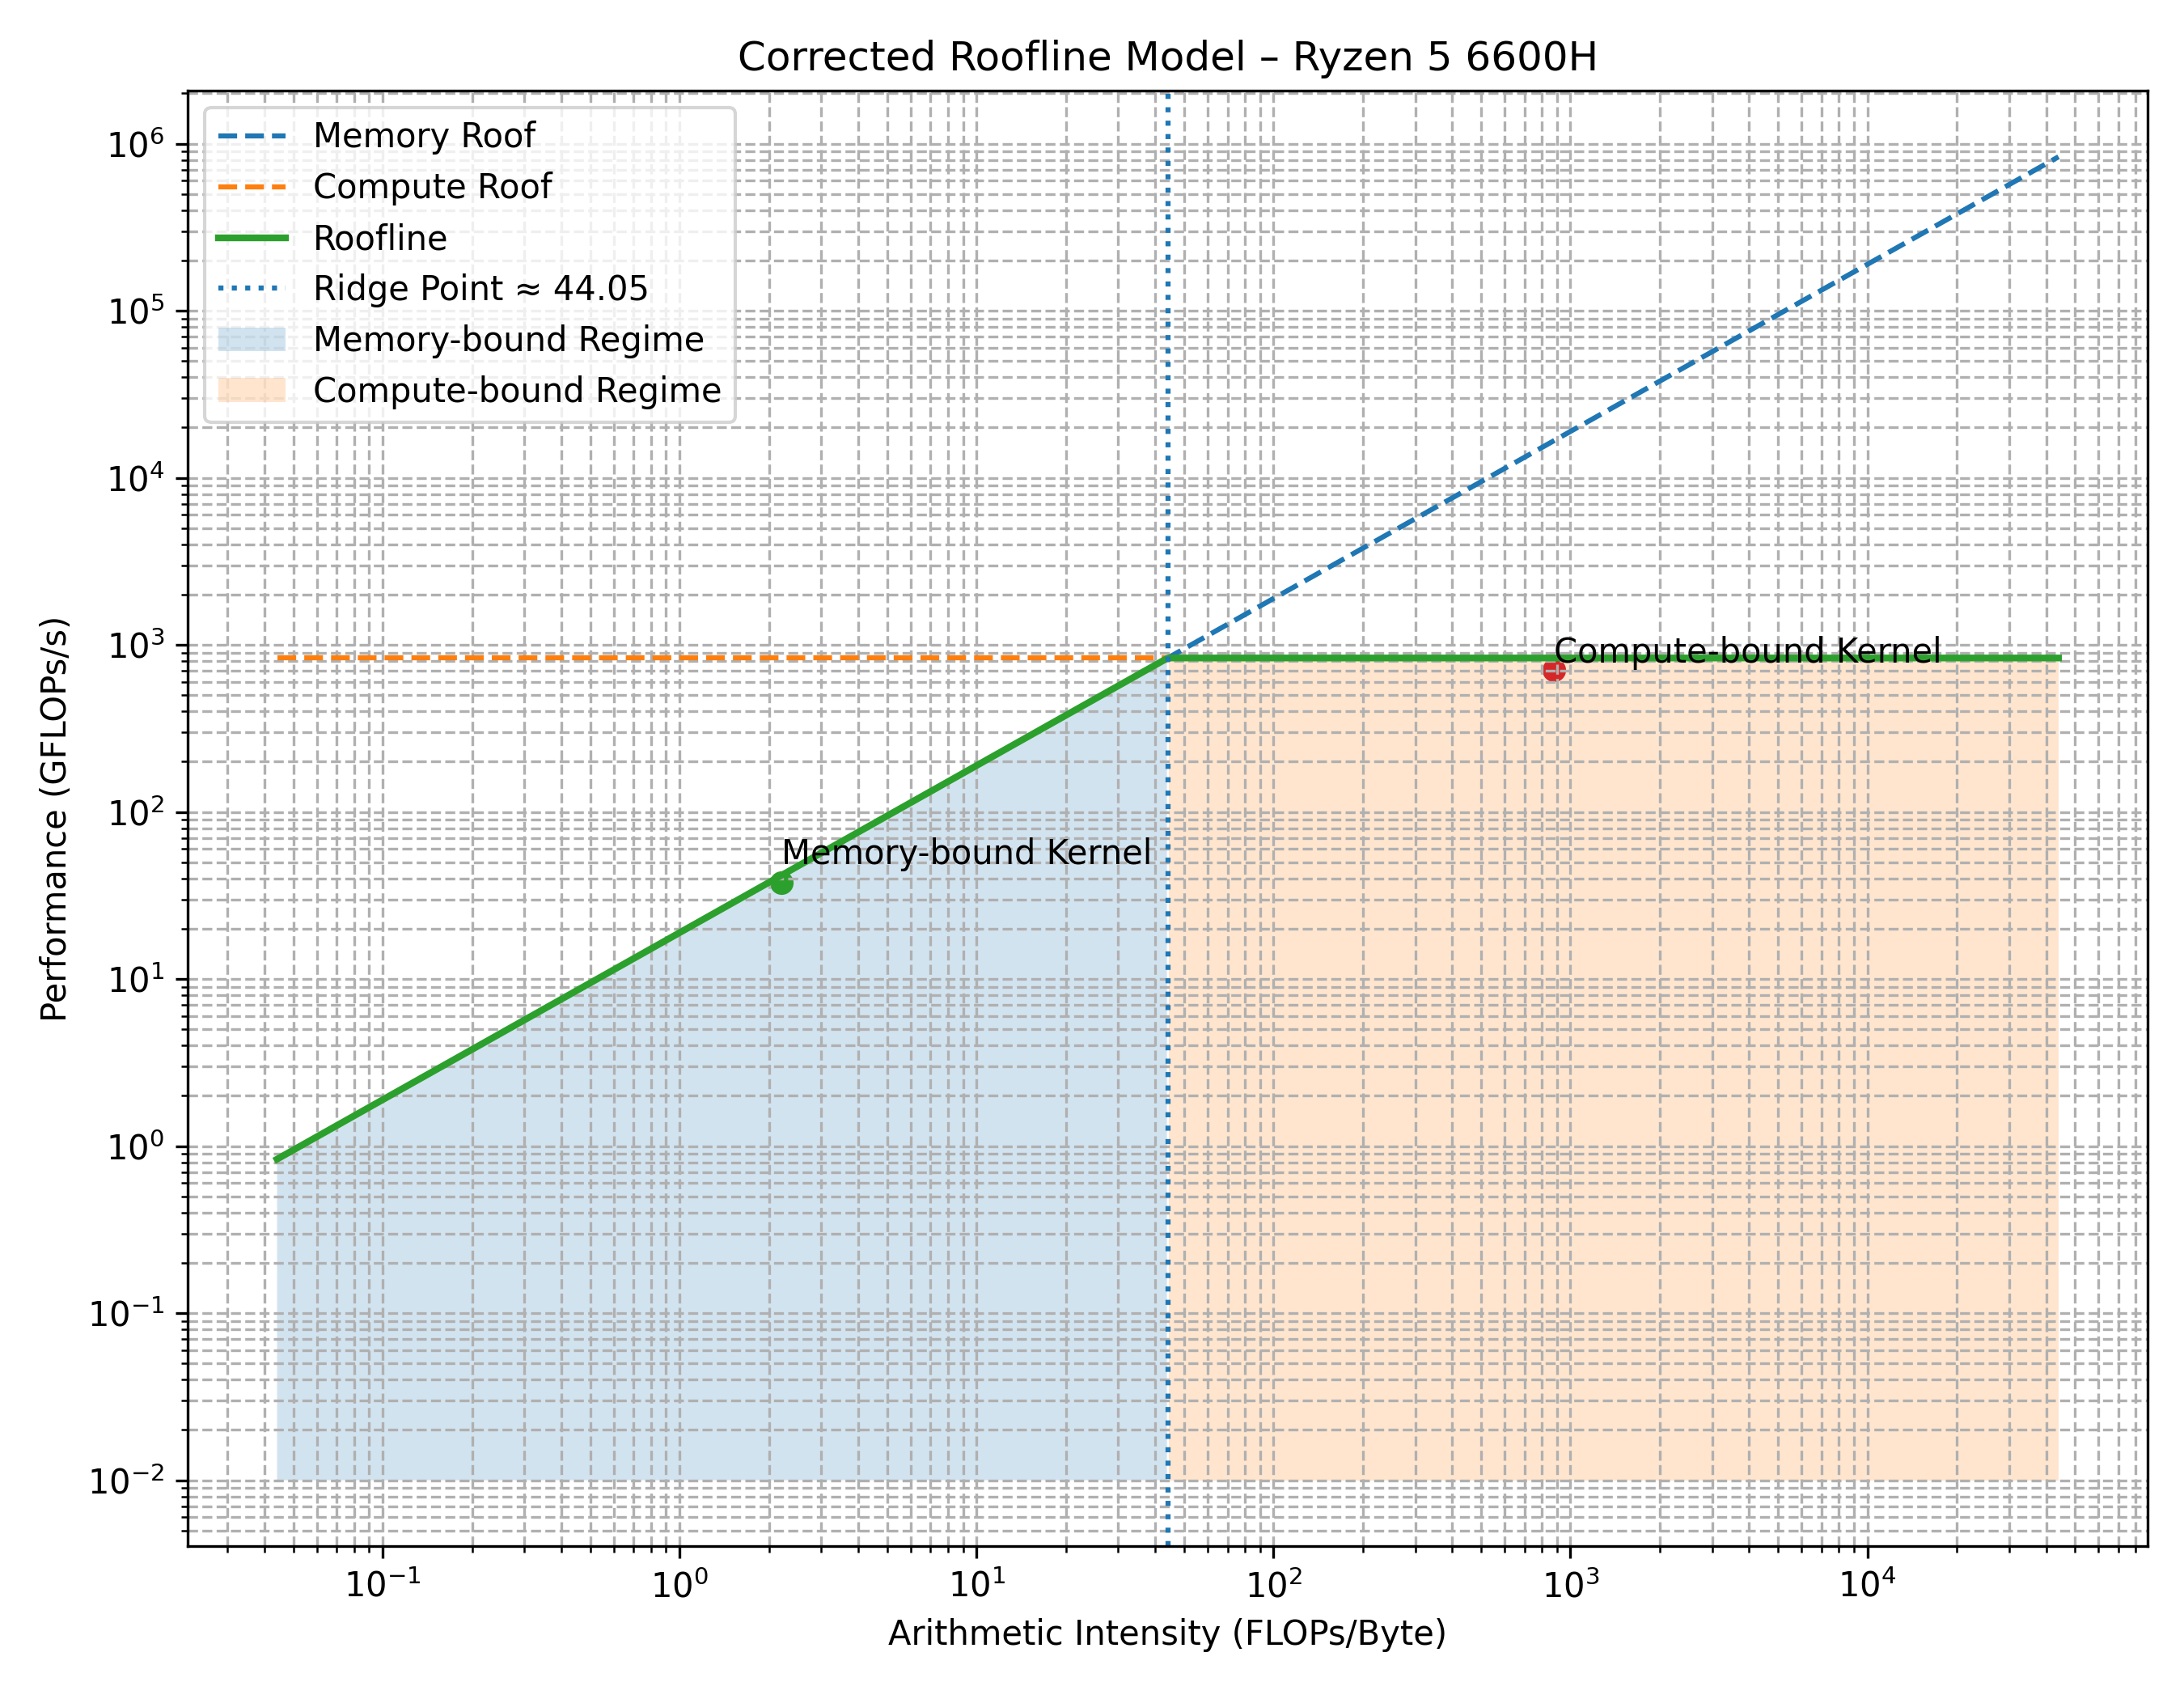
Task: Select the "Memory-bound Regime" legend label
Action: tap(509, 340)
